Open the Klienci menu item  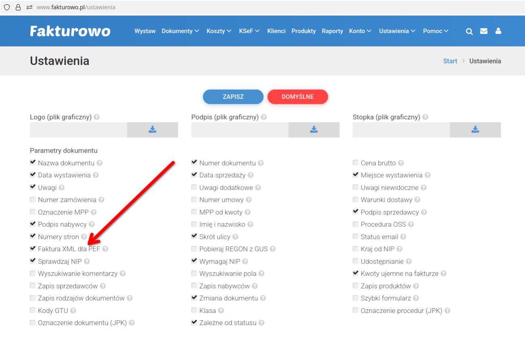[276, 31]
